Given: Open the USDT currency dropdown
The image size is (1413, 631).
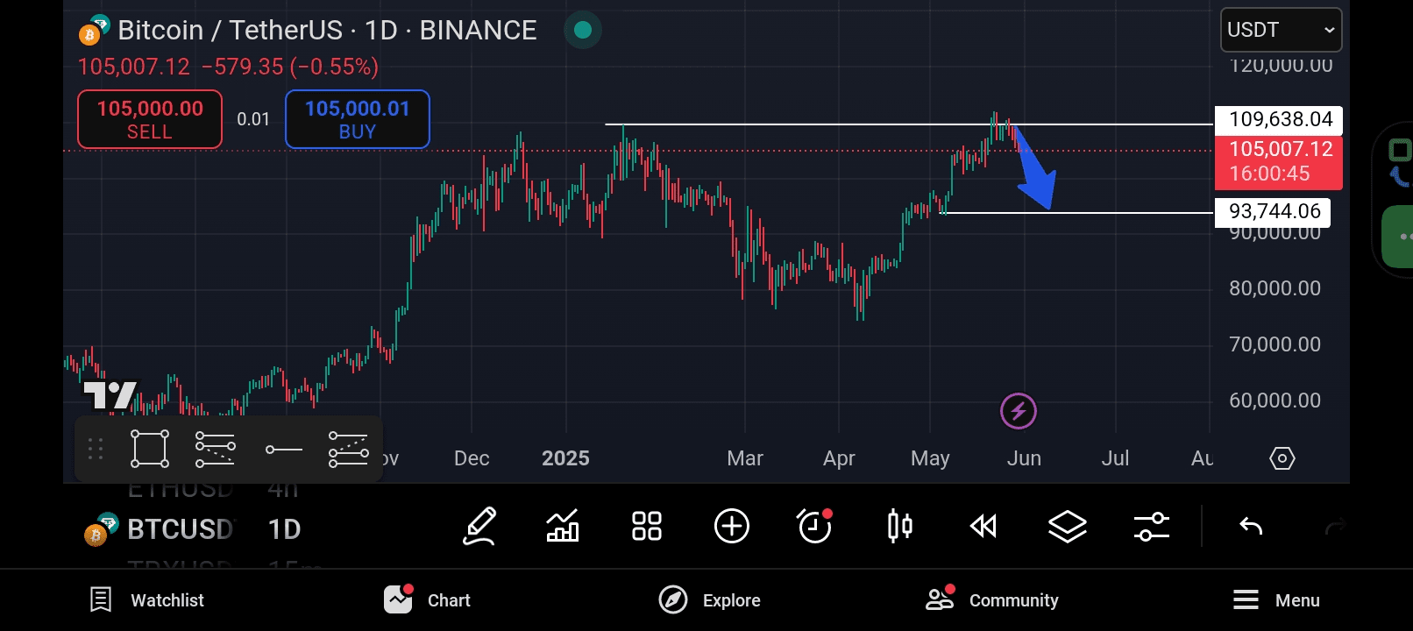Looking at the screenshot, I should (1281, 30).
